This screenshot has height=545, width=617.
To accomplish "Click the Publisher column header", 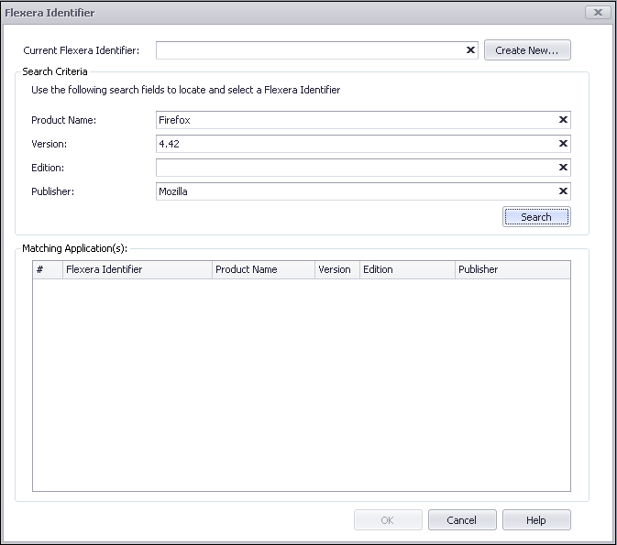I will 512,269.
